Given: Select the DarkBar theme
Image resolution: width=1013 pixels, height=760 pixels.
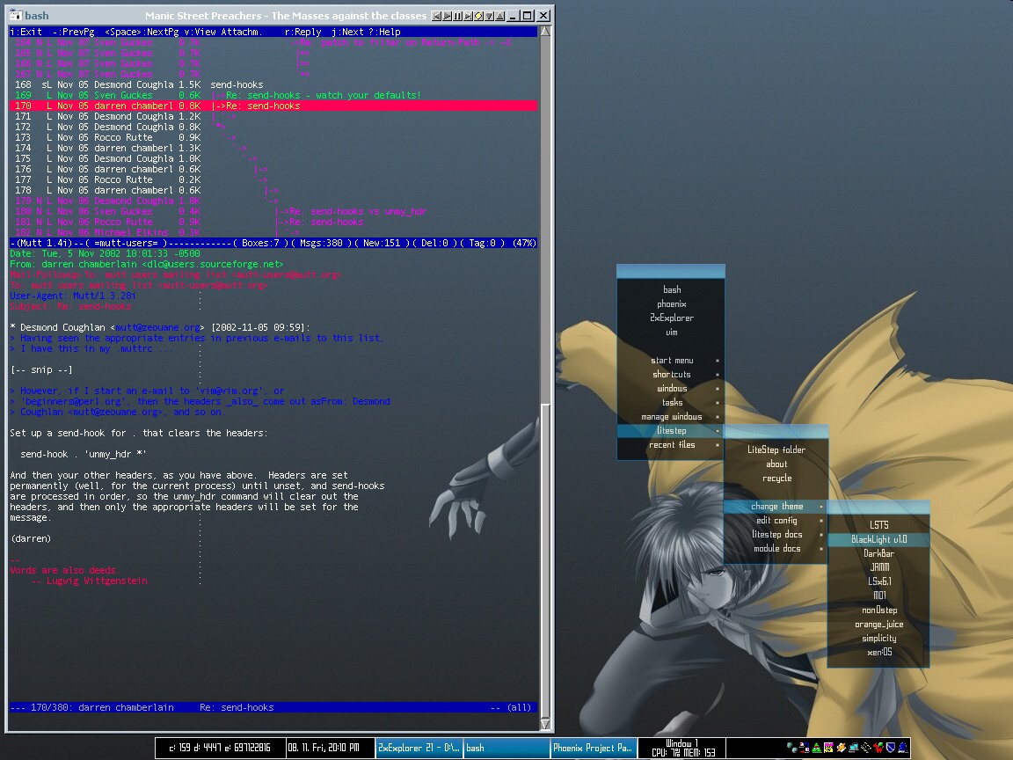Looking at the screenshot, I should (x=878, y=554).
